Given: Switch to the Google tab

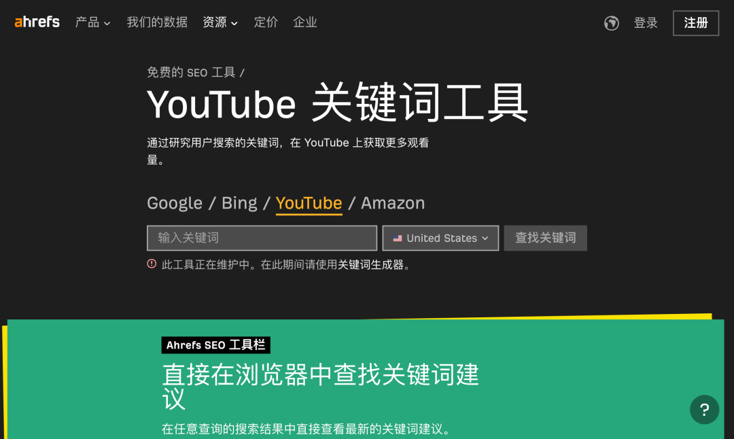Looking at the screenshot, I should coord(175,203).
